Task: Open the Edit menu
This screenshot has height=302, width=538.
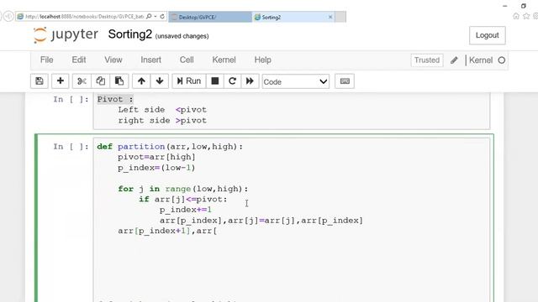Action: [x=78, y=60]
